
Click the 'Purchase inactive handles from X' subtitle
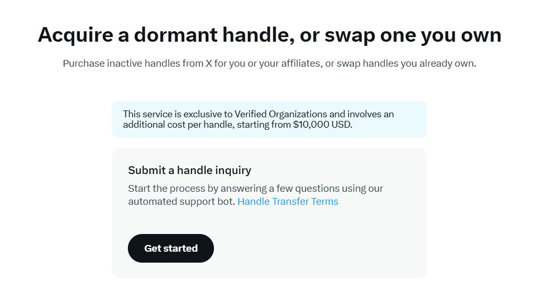pos(138,64)
